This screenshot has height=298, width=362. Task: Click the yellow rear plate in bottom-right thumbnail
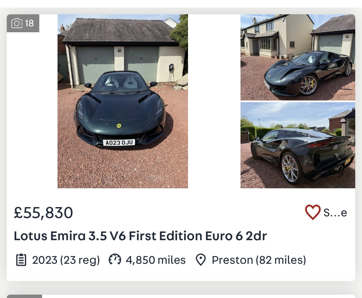(x=348, y=161)
